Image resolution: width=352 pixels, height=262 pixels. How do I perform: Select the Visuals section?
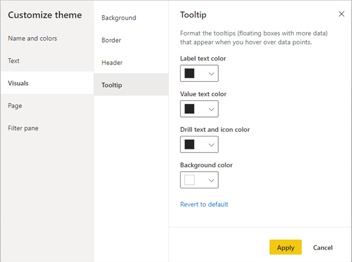coord(18,83)
